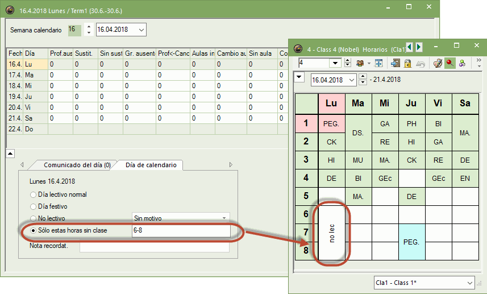This screenshot has height=294, width=487.
Task: Click the calendar week number field 16
Action: click(x=74, y=30)
